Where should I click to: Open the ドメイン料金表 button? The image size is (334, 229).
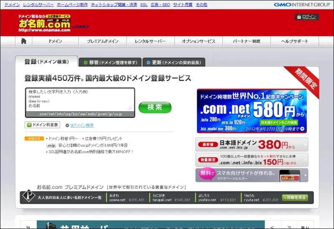43,125
